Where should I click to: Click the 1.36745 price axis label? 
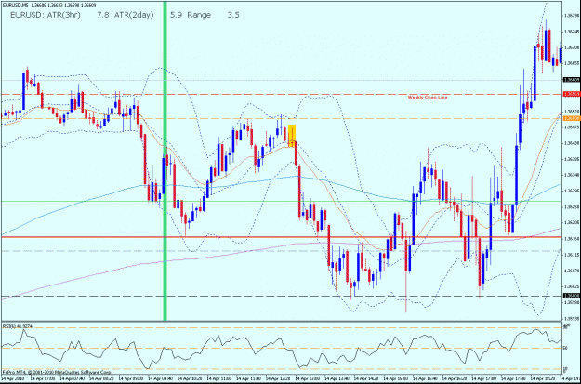click(x=571, y=32)
